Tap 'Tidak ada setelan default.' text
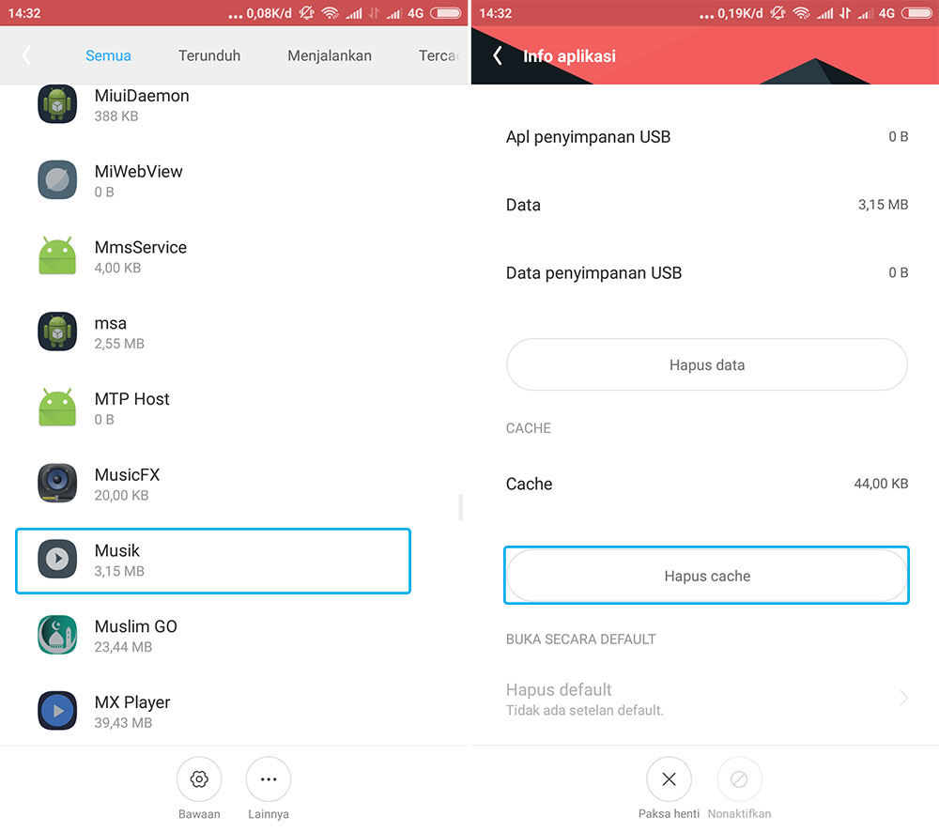 tap(584, 711)
